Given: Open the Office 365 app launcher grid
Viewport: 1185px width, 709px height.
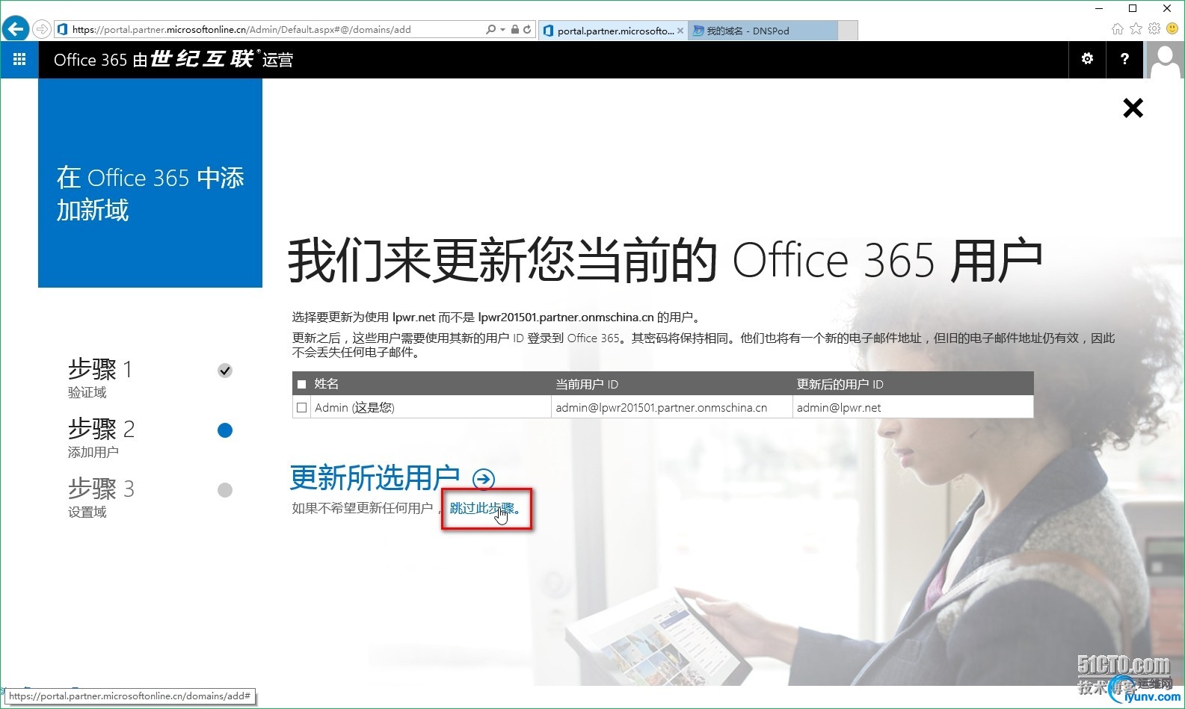Looking at the screenshot, I should [x=19, y=59].
